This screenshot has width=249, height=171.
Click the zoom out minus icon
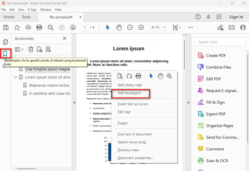(130, 27)
